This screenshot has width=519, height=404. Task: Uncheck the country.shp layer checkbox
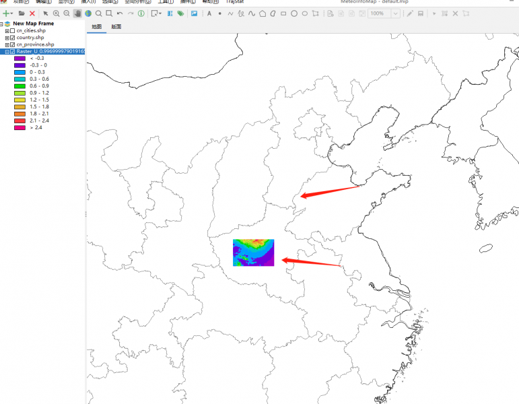click(x=13, y=38)
